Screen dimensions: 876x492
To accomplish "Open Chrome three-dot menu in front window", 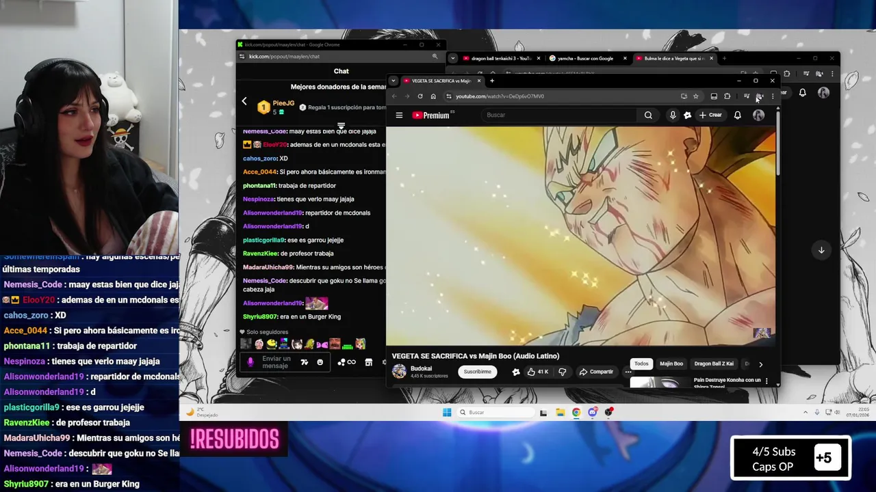I will point(773,96).
